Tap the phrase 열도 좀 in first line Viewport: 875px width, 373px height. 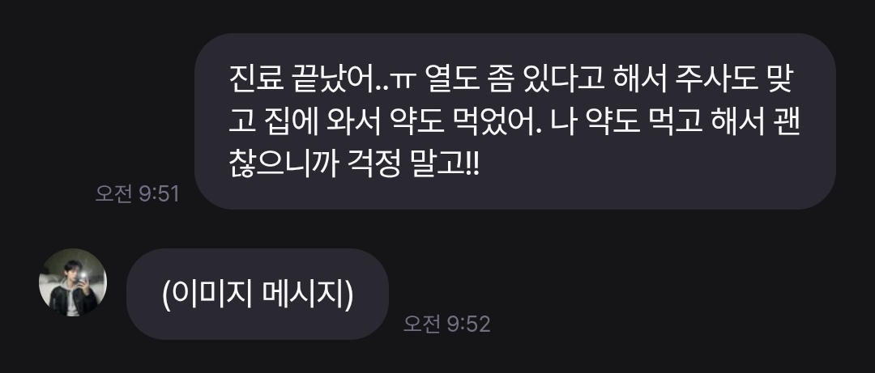coord(467,80)
